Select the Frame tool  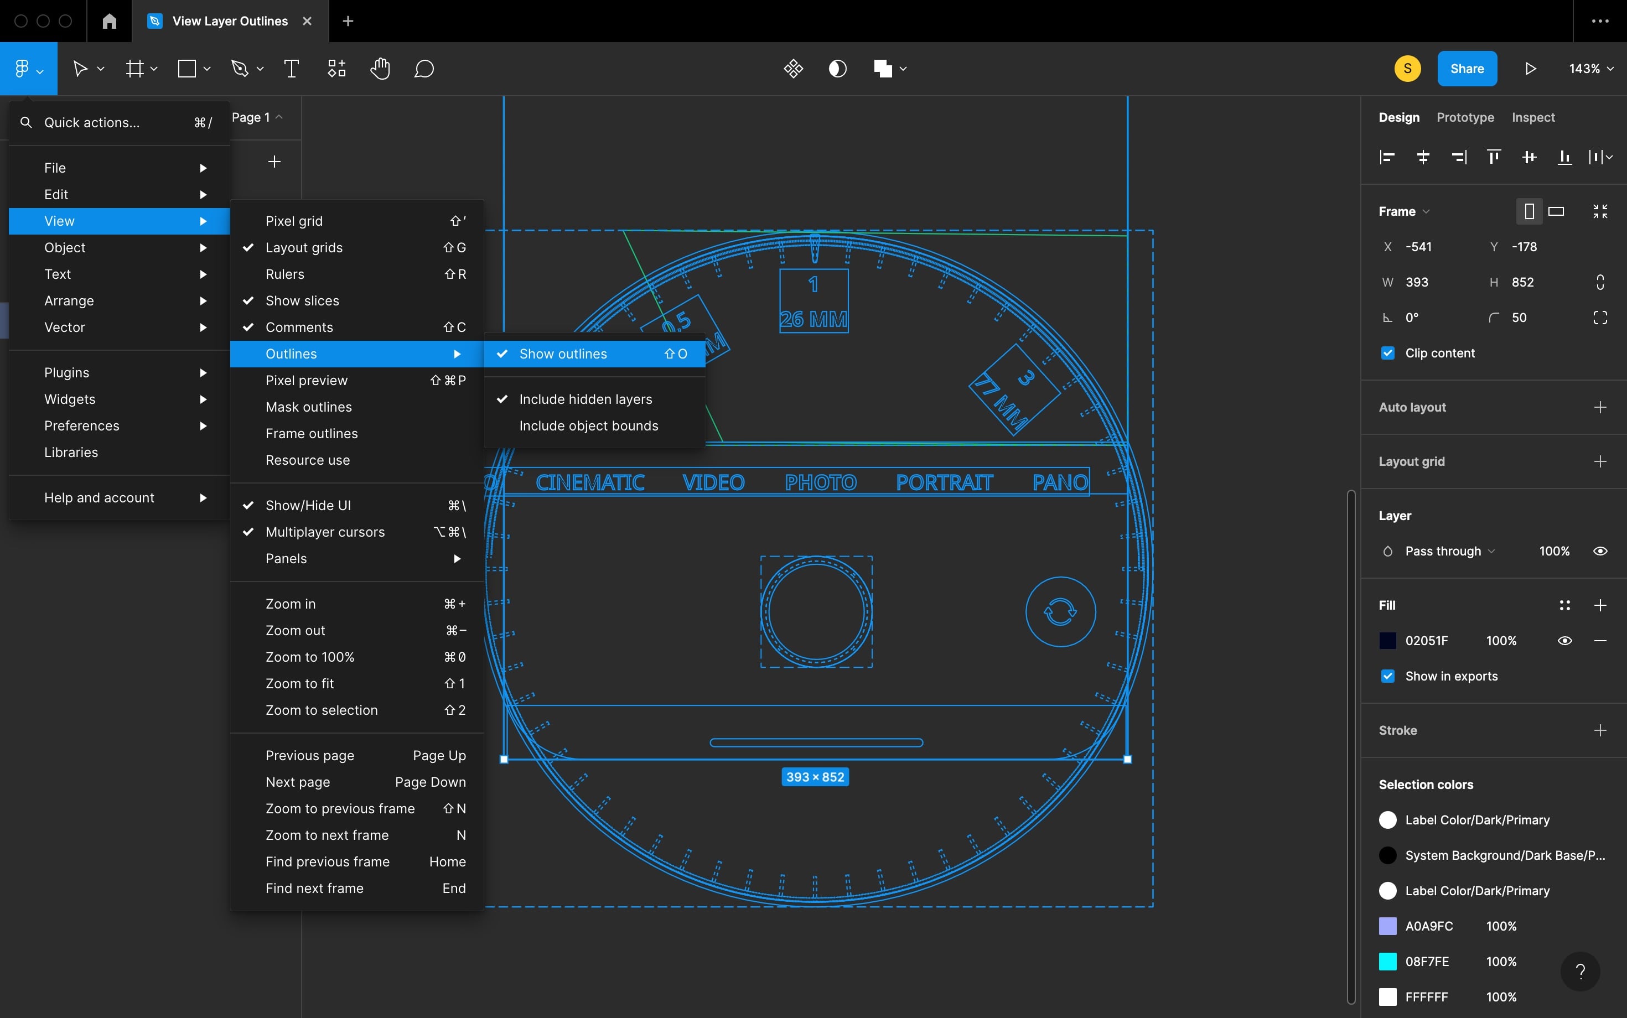(136, 68)
